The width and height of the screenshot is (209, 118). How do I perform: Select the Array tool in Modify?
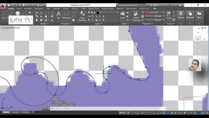coord(46,20)
